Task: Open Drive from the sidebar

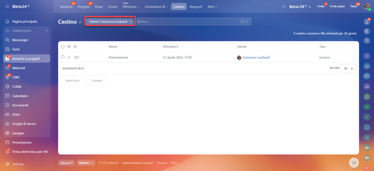Action: pyautogui.click(x=16, y=115)
